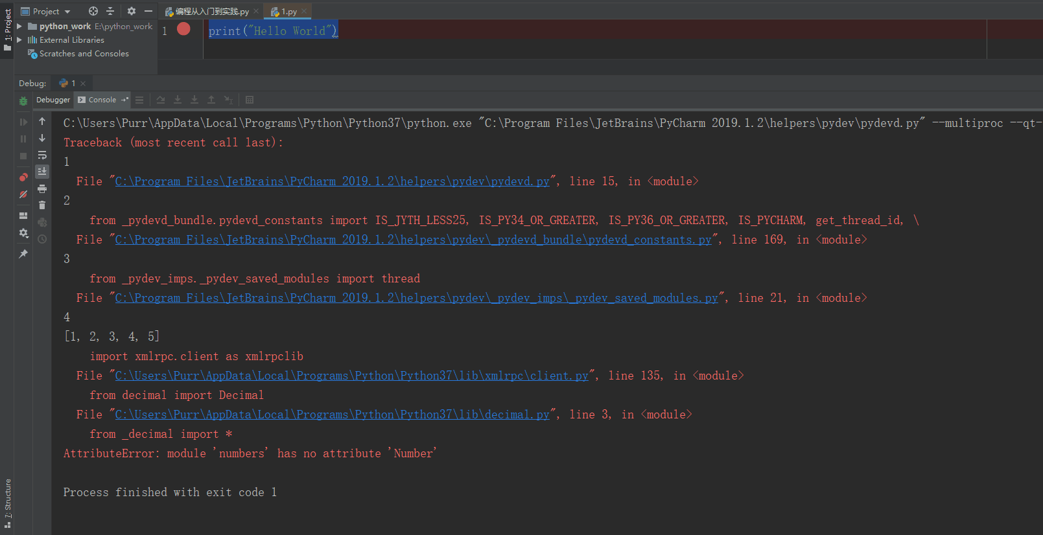1043x535 pixels.
Task: Select debug session tab 1
Action: point(73,83)
